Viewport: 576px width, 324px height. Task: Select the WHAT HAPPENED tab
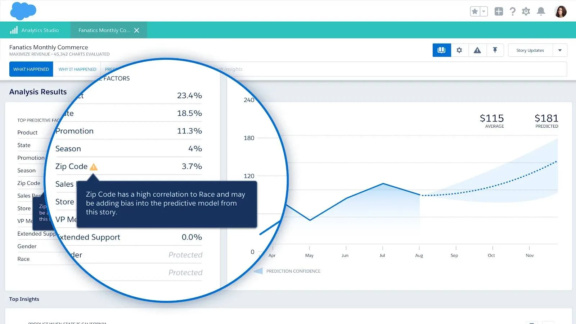[x=31, y=69]
